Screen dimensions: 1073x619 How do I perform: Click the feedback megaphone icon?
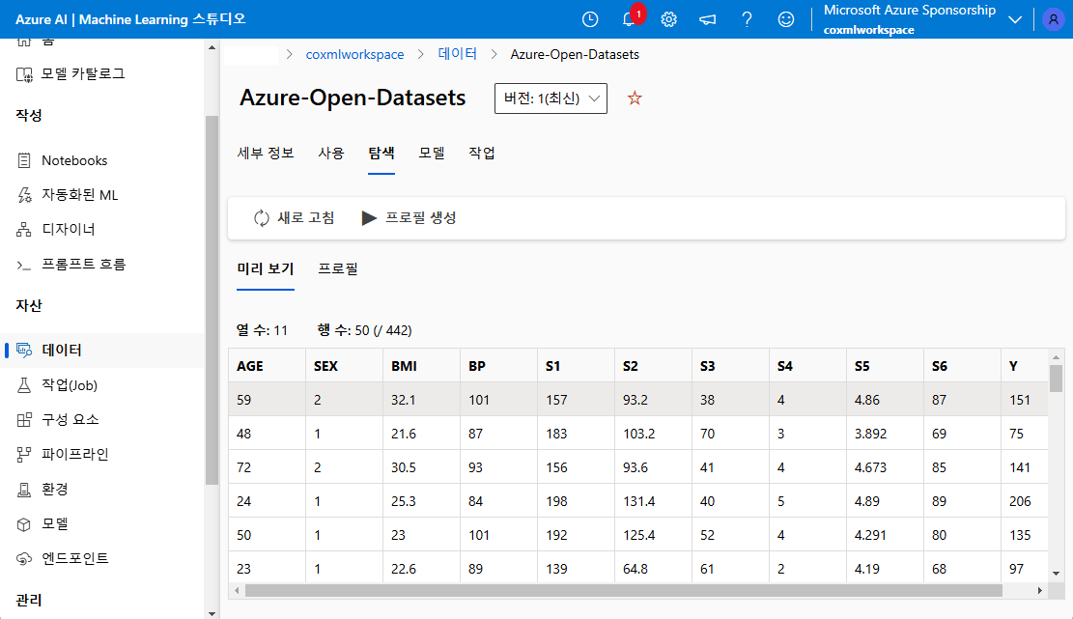click(708, 19)
